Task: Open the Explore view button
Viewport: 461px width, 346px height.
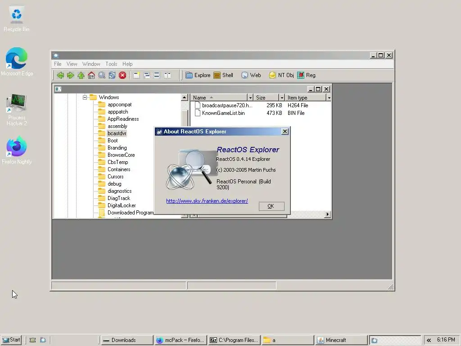Action: 198,75
